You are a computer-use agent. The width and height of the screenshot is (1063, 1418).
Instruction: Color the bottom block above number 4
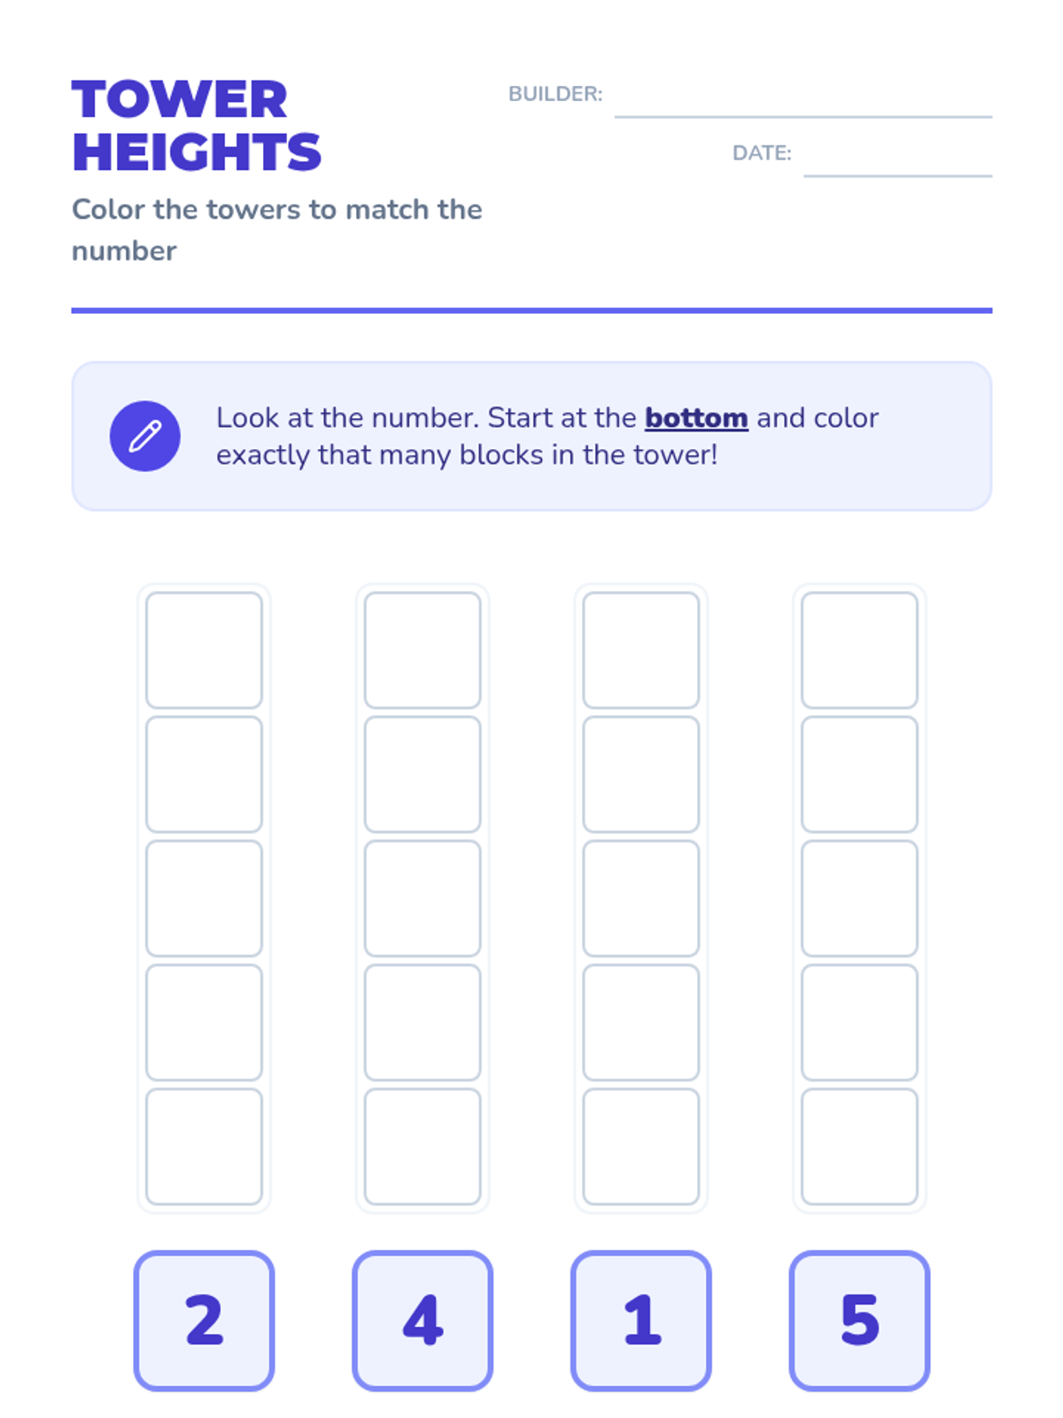tap(423, 1147)
